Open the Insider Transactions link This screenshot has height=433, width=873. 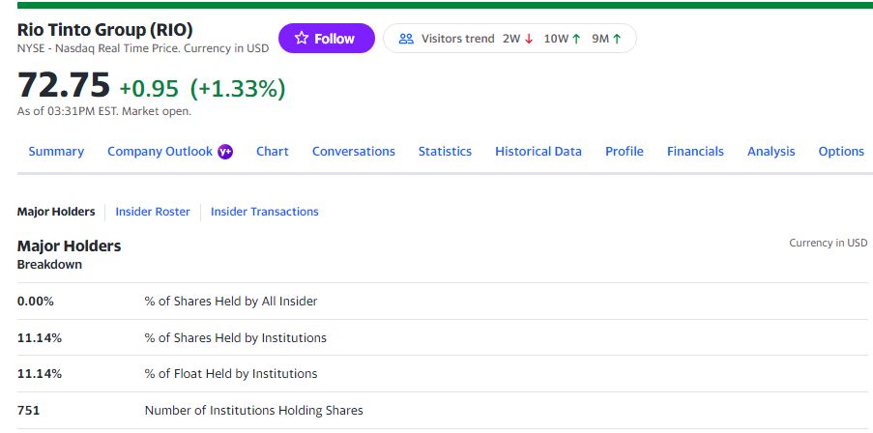point(265,212)
